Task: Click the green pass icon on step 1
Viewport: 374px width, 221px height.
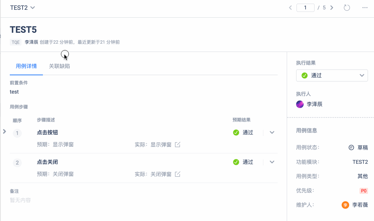Action: tap(236, 133)
